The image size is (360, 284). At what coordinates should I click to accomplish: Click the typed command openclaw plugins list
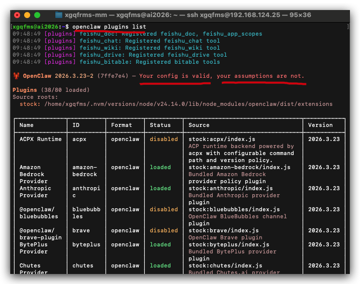[x=109, y=27]
